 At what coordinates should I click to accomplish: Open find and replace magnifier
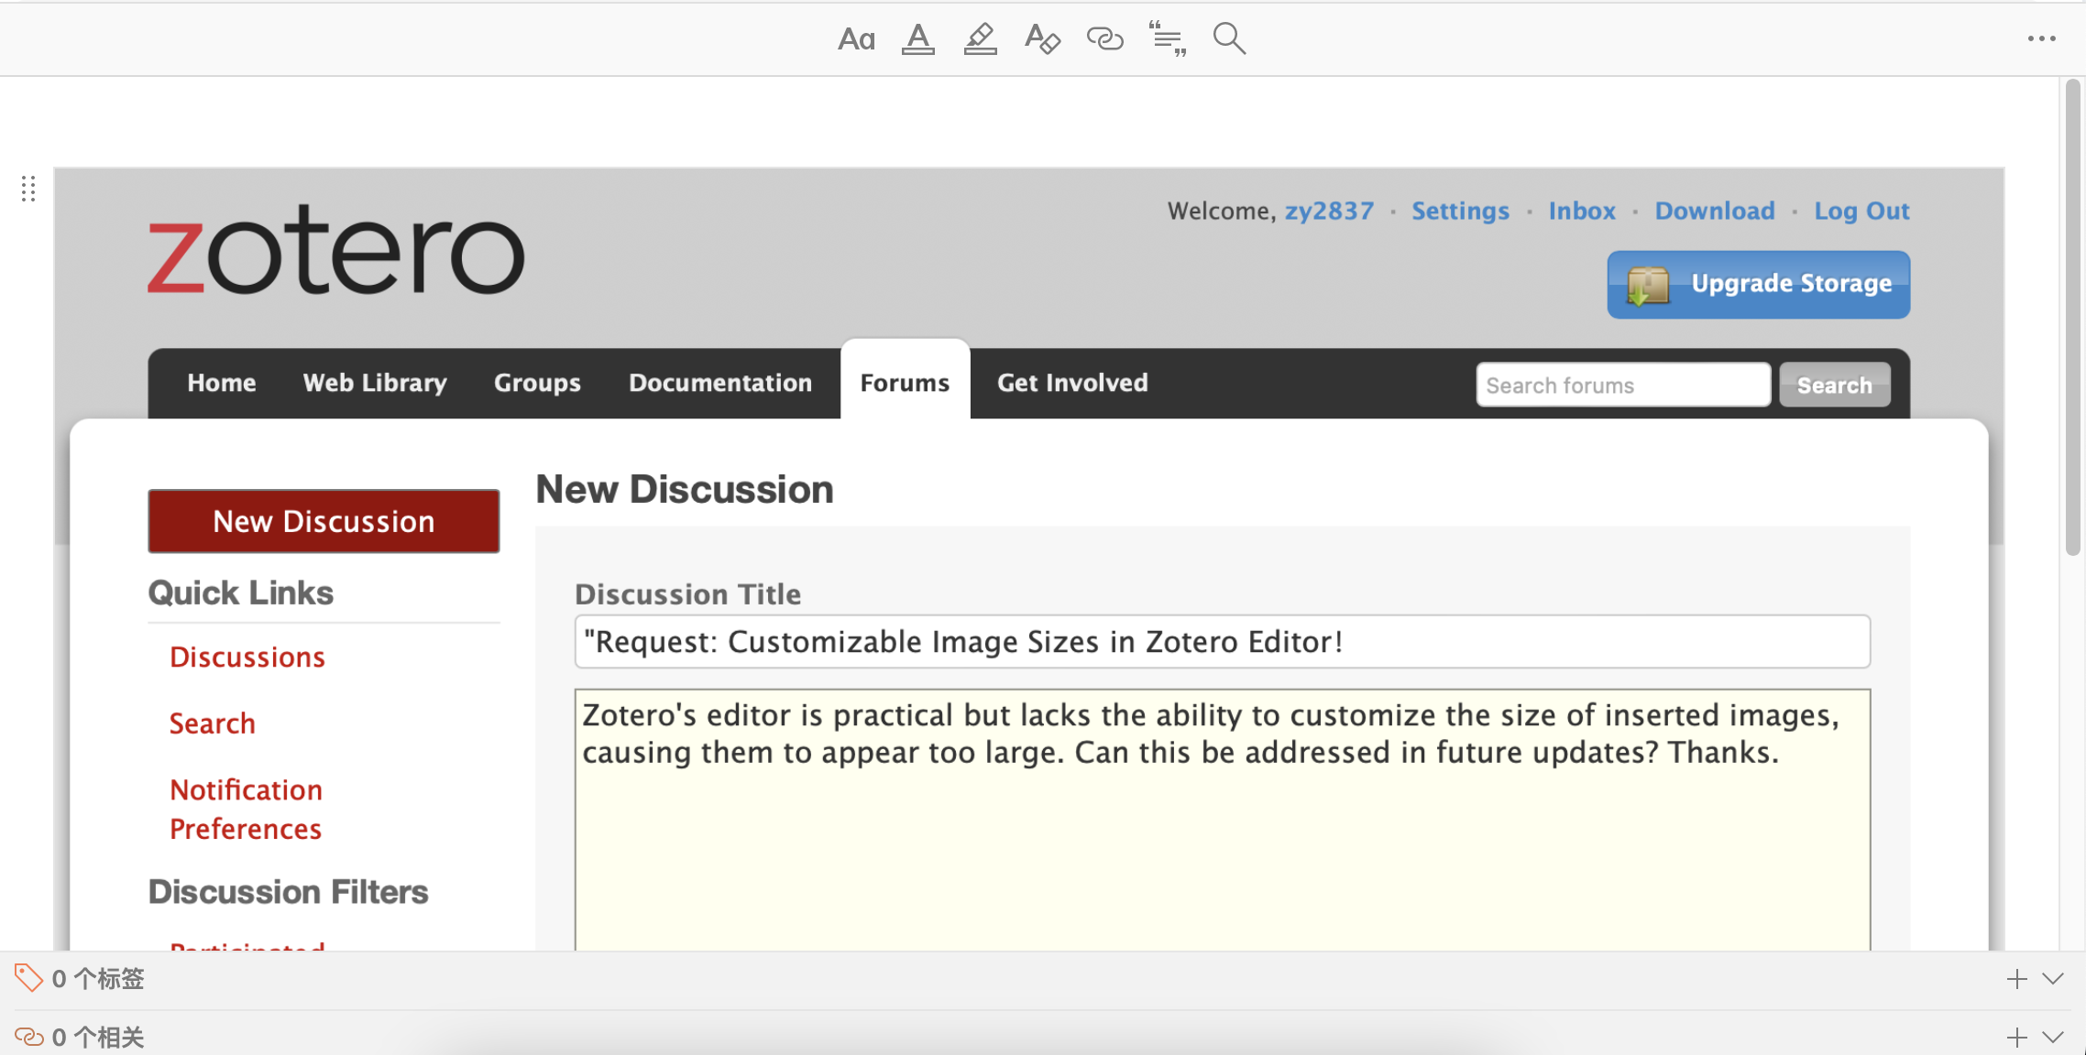pos(1229,39)
